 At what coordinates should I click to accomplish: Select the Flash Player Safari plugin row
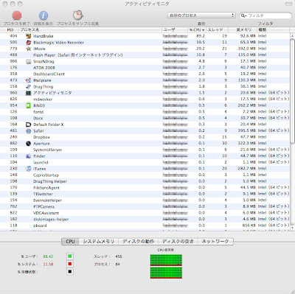145,55
